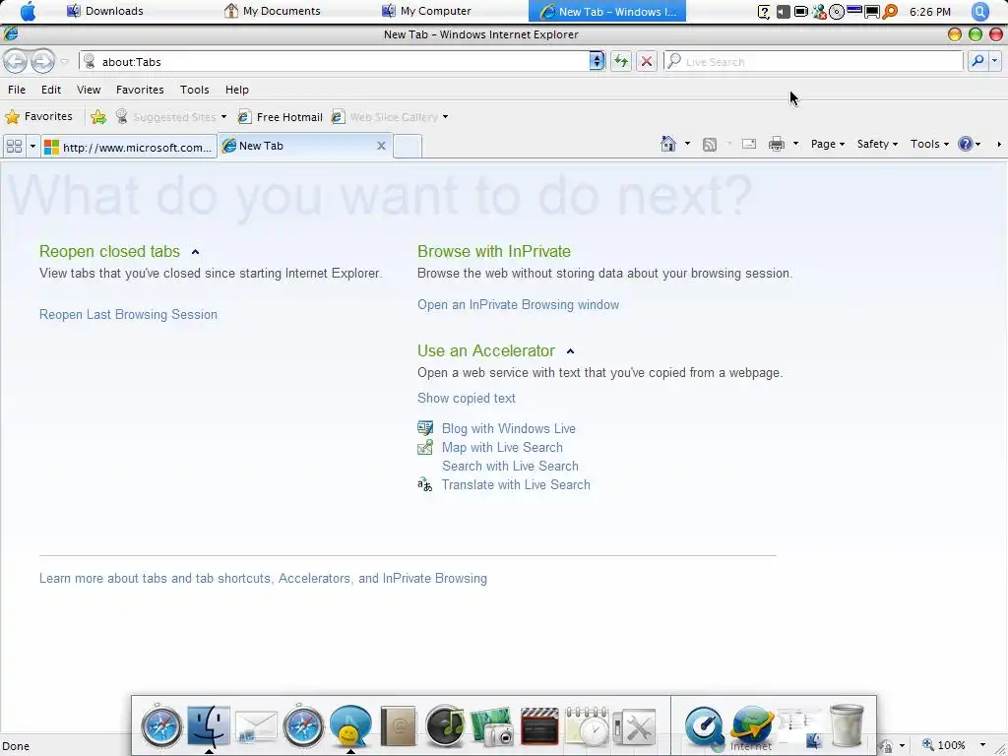This screenshot has width=1008, height=756.
Task: Click Free Hotmail favorites bar link
Action: click(281, 117)
